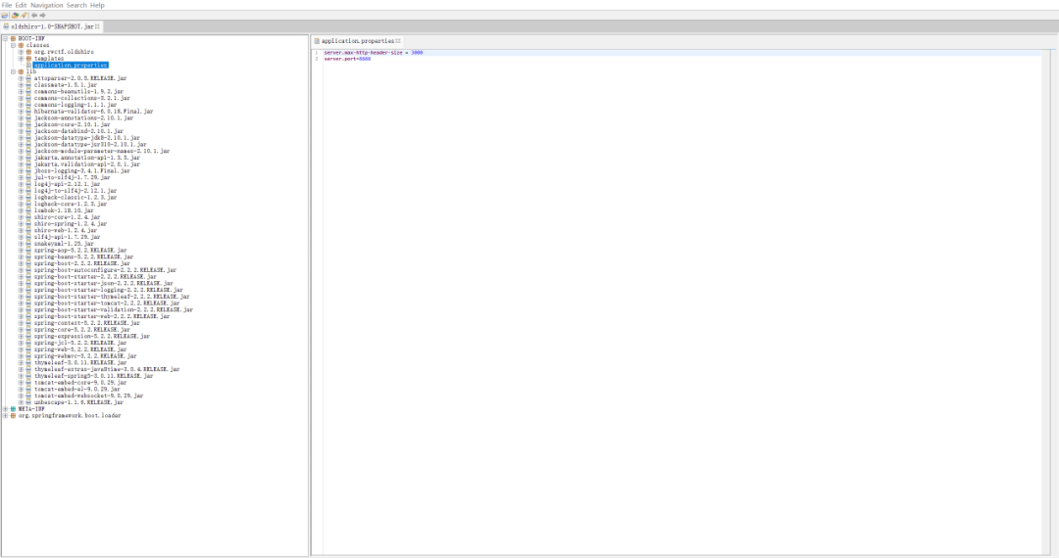Expand the templates folder node
The image size is (1059, 558).
[21, 59]
